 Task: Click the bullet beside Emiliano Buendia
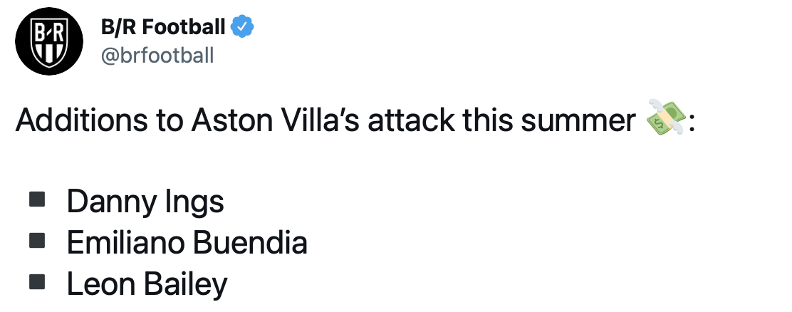tap(37, 241)
